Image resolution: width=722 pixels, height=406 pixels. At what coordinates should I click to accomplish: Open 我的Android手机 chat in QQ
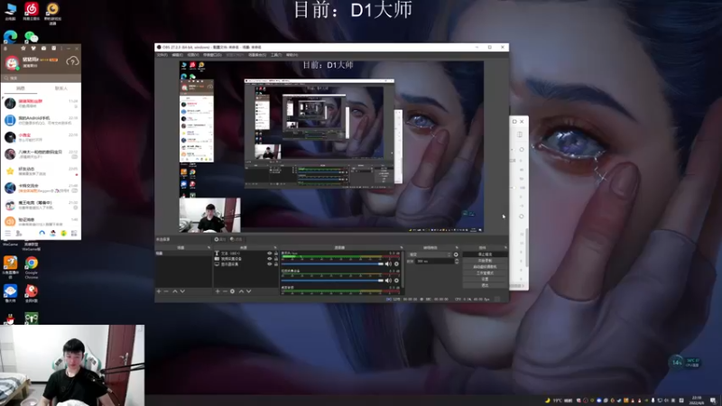(x=41, y=120)
